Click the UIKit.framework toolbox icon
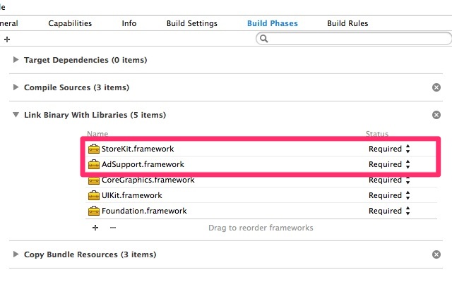The image size is (452, 289). click(x=94, y=195)
